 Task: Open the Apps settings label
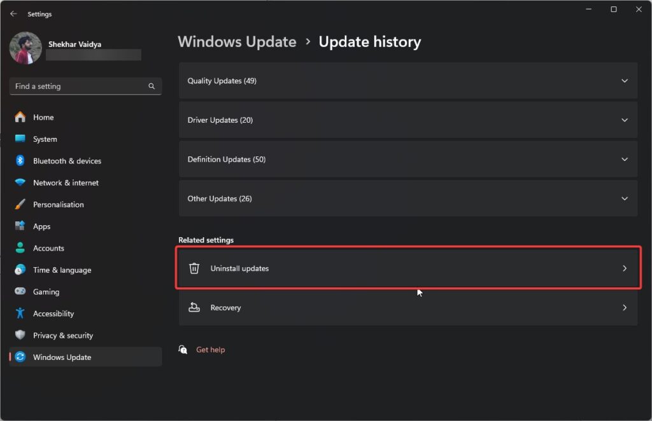click(41, 226)
